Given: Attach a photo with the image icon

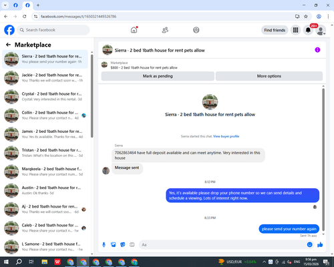Looking at the screenshot, I should pos(114,245).
